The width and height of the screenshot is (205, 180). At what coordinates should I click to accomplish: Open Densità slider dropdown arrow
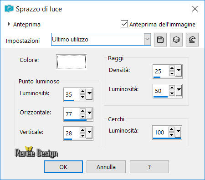tap(179, 71)
